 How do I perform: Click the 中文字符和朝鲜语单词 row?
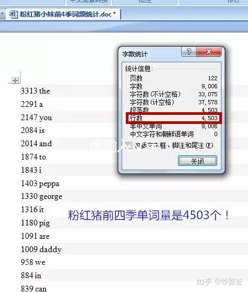click(174, 134)
